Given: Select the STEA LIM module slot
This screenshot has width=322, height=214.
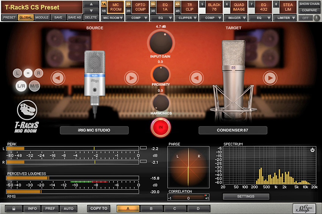Looking at the screenshot, I should (288, 7).
